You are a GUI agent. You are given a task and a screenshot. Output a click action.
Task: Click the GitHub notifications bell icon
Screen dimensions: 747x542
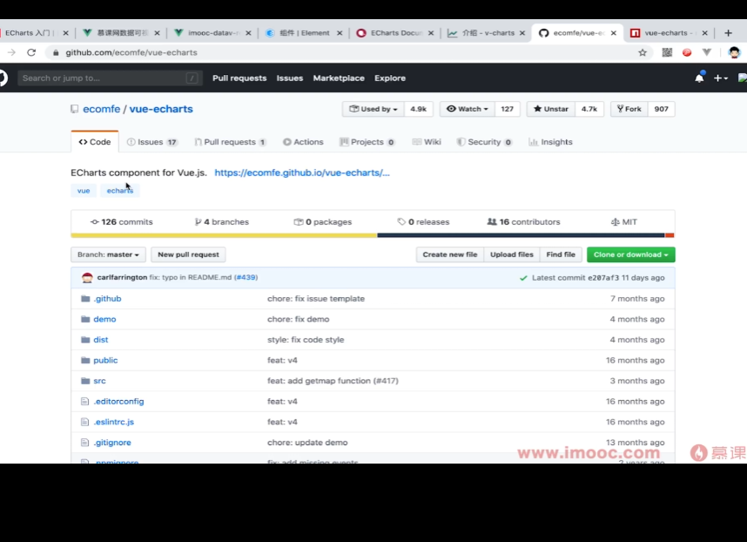coord(699,78)
